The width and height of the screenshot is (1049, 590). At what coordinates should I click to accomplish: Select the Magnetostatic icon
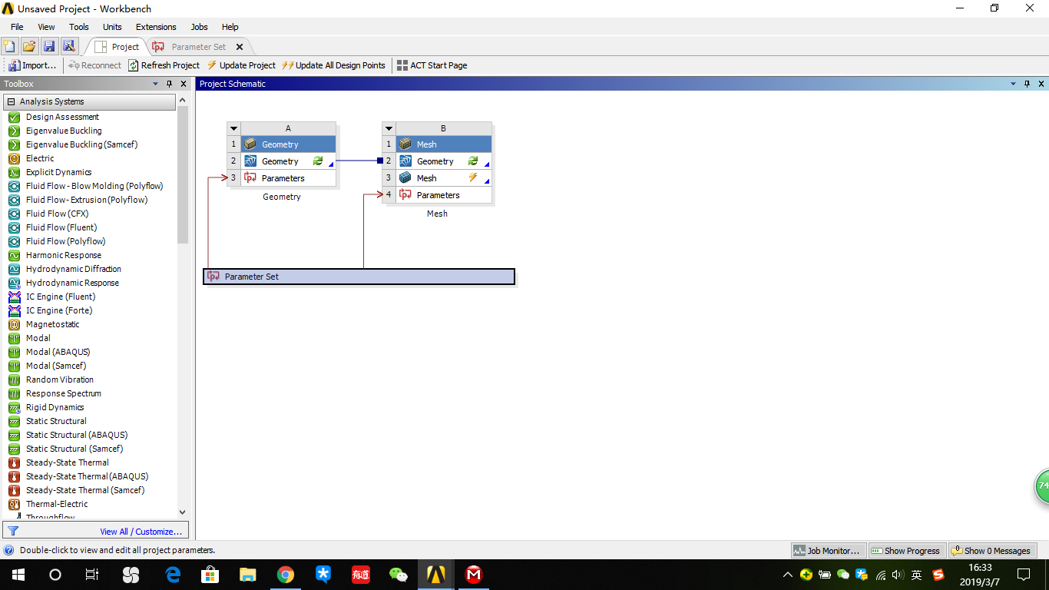(x=14, y=324)
